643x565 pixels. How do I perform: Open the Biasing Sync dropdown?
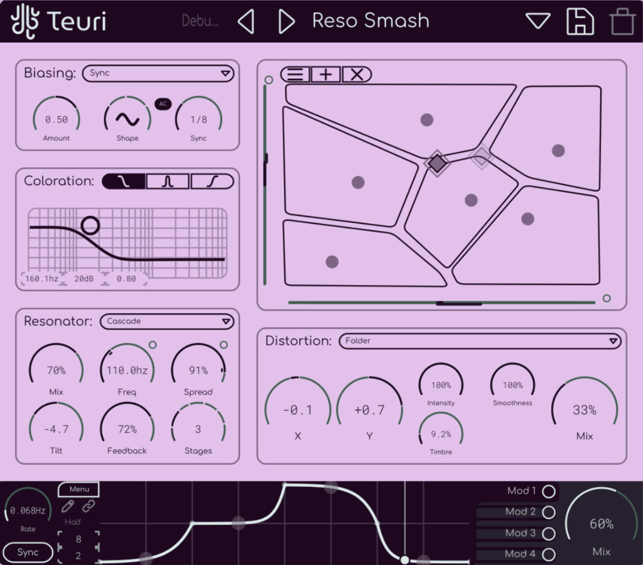[x=158, y=73]
